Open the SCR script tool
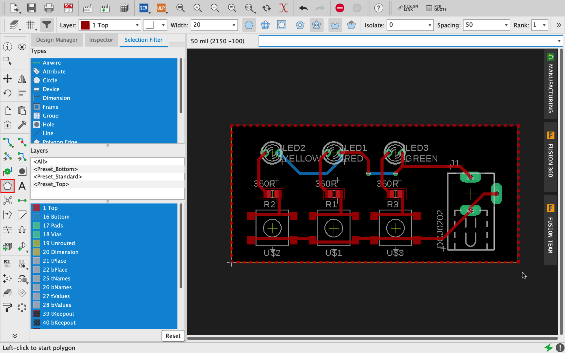 point(144,8)
